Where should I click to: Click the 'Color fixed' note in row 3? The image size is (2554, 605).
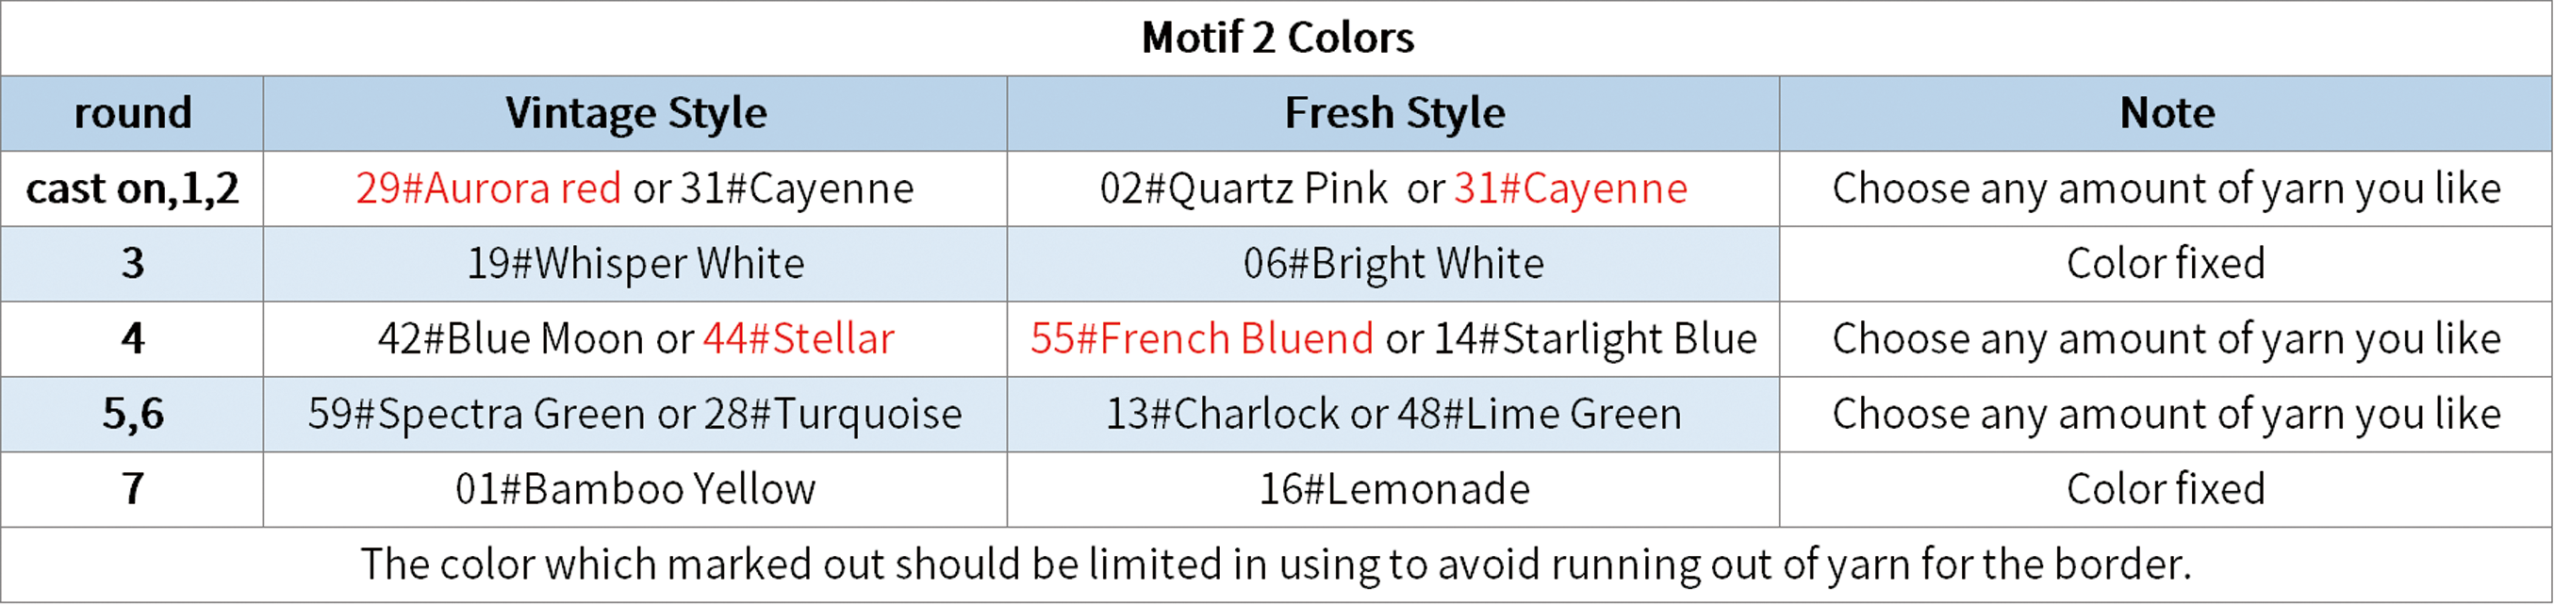(2167, 264)
